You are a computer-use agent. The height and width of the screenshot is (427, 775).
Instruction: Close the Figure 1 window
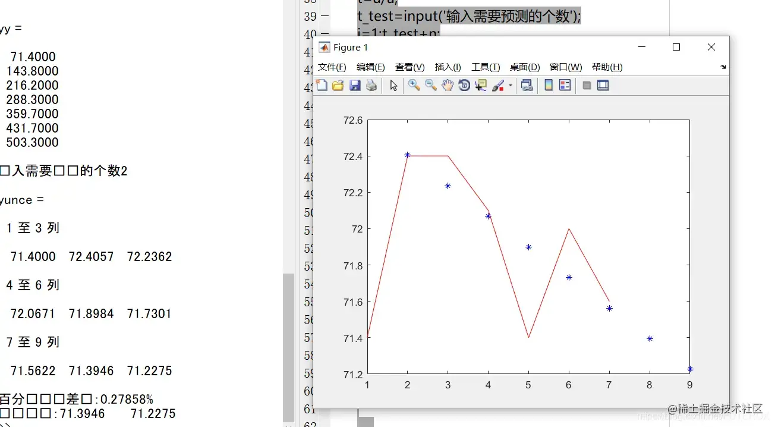(x=711, y=47)
